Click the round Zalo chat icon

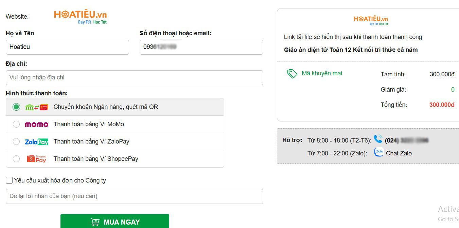[x=378, y=152]
